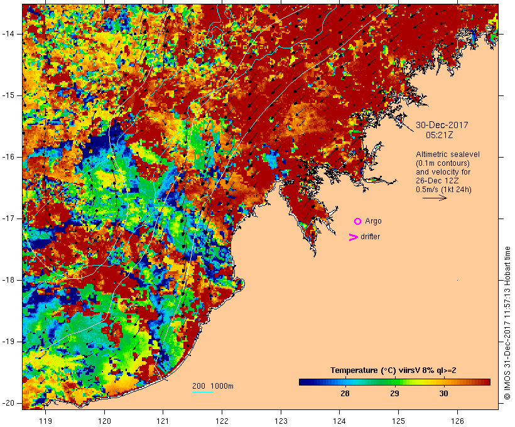Viewport: 515px width, 427px height.
Task: Click the 'Argo' legend label
Action: [x=373, y=221]
